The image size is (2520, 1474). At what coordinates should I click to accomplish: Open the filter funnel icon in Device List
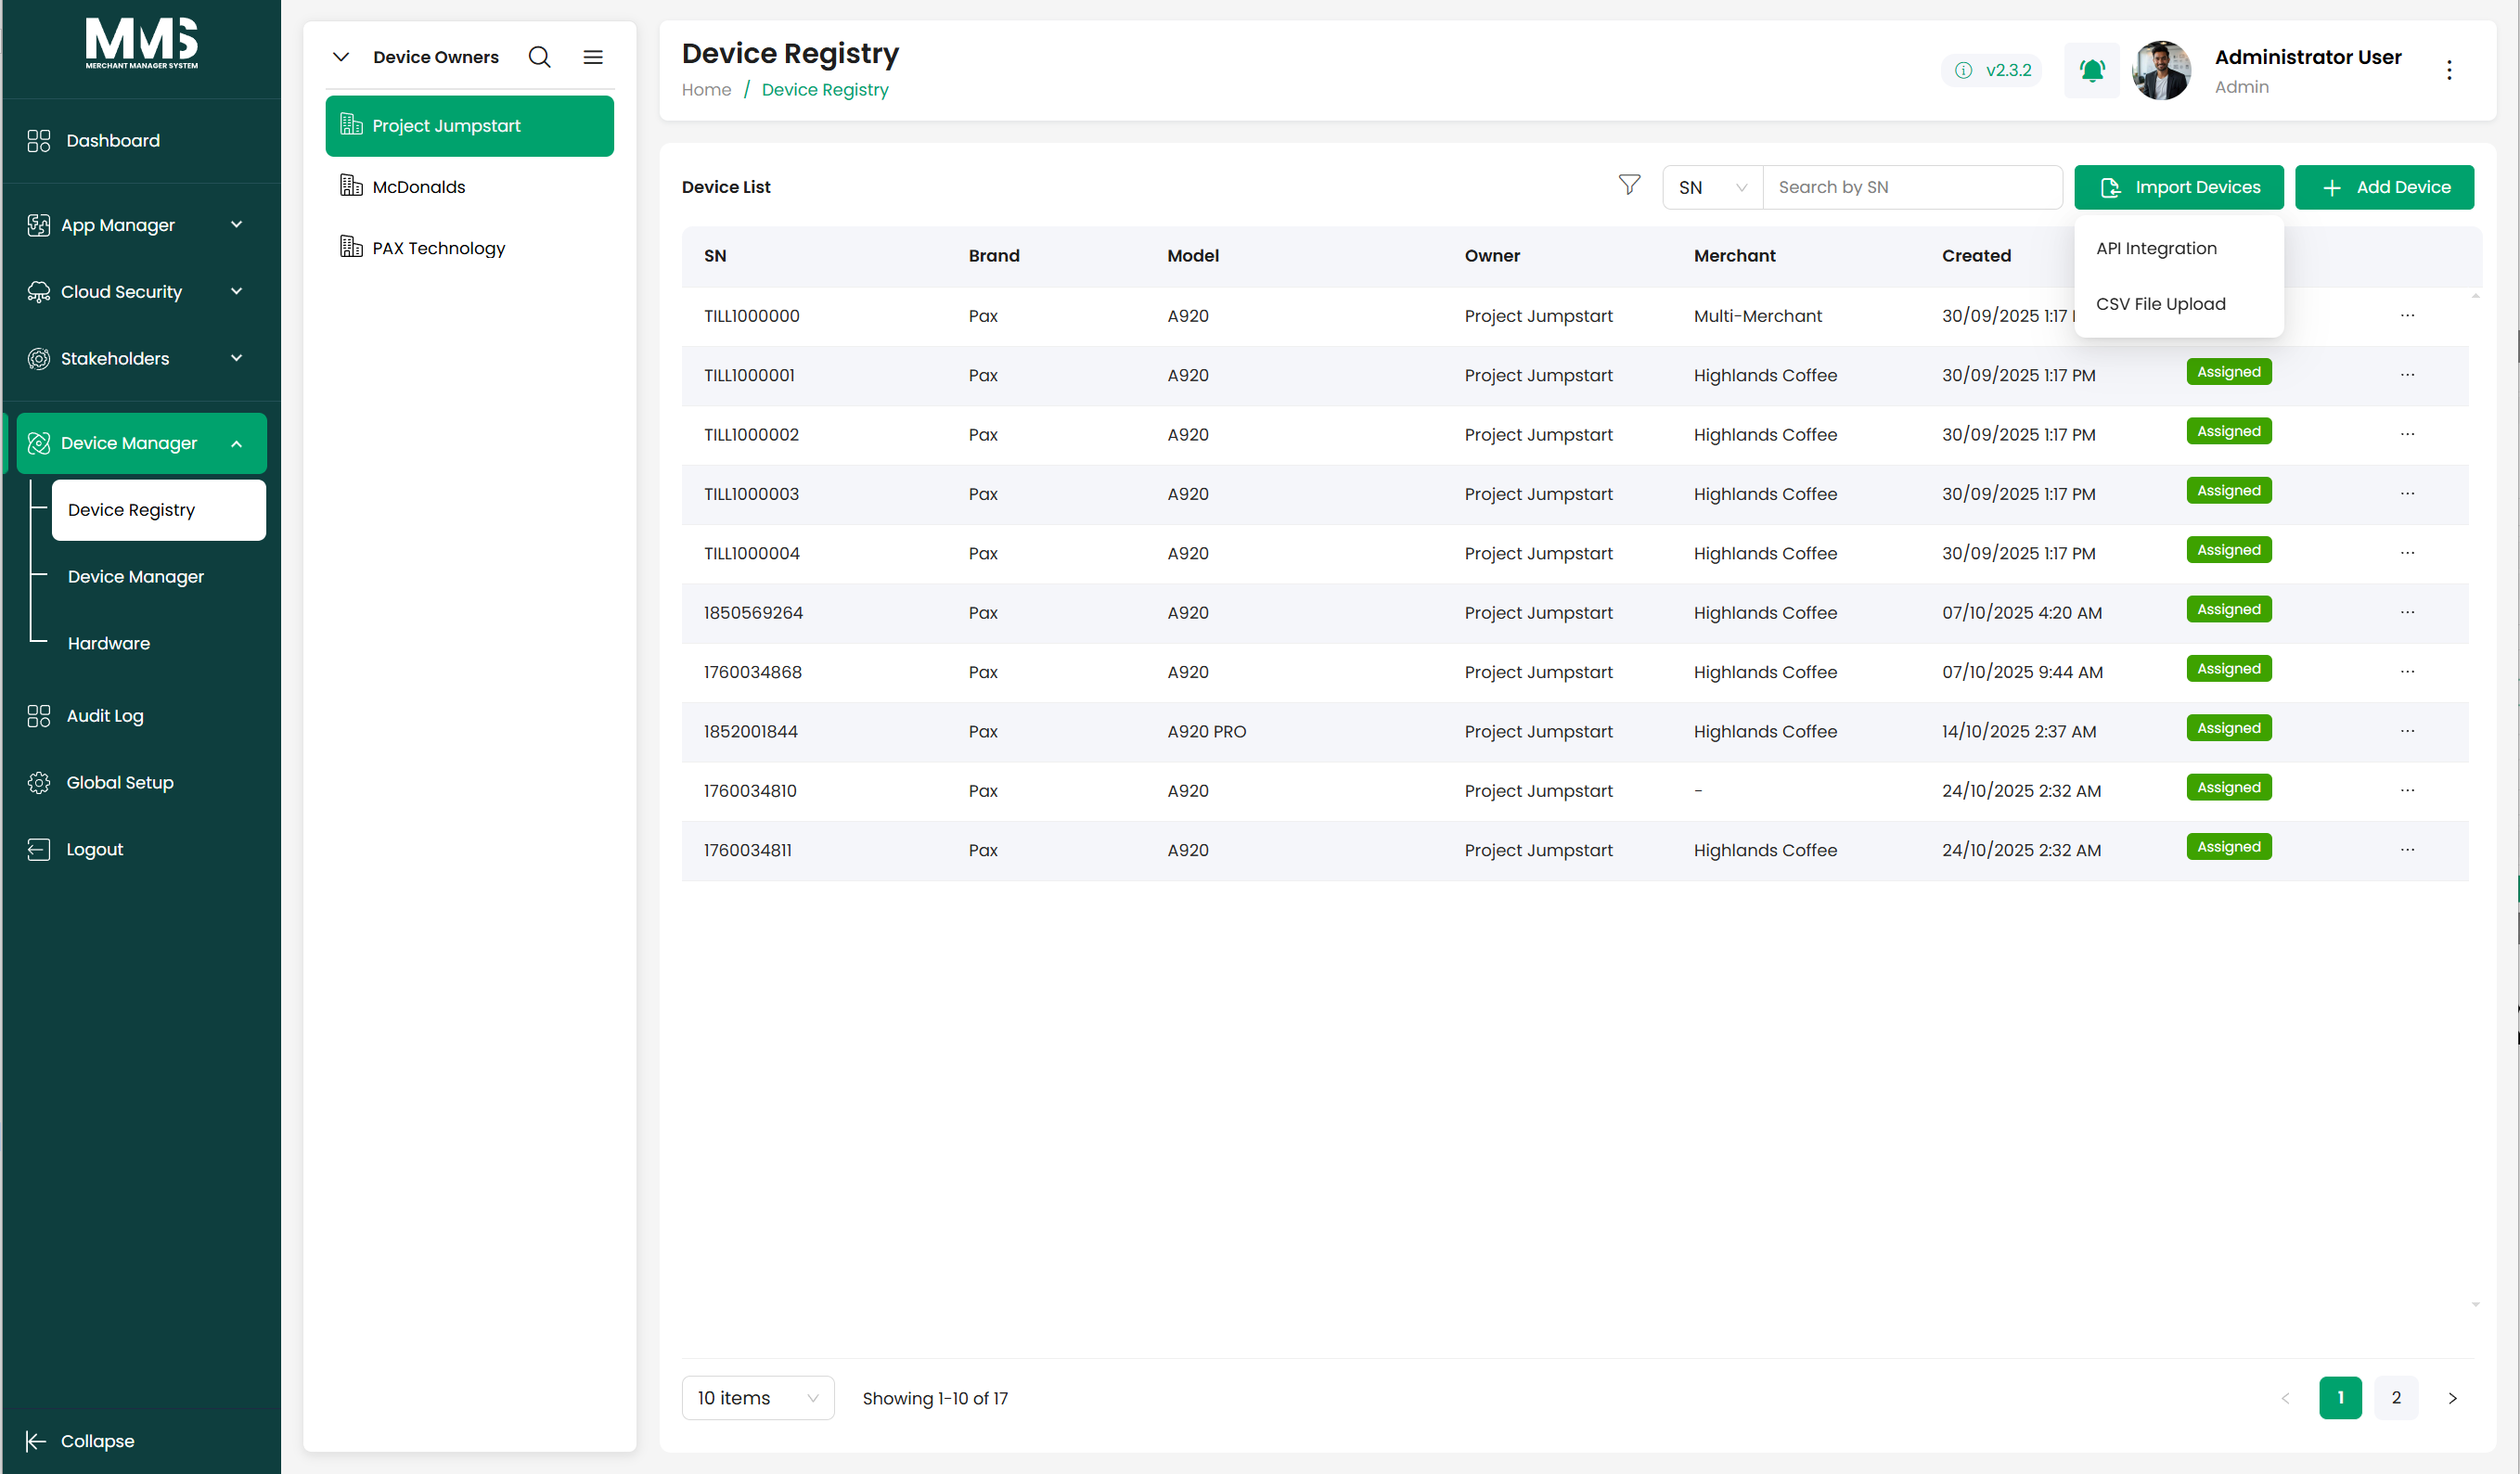tap(1629, 186)
